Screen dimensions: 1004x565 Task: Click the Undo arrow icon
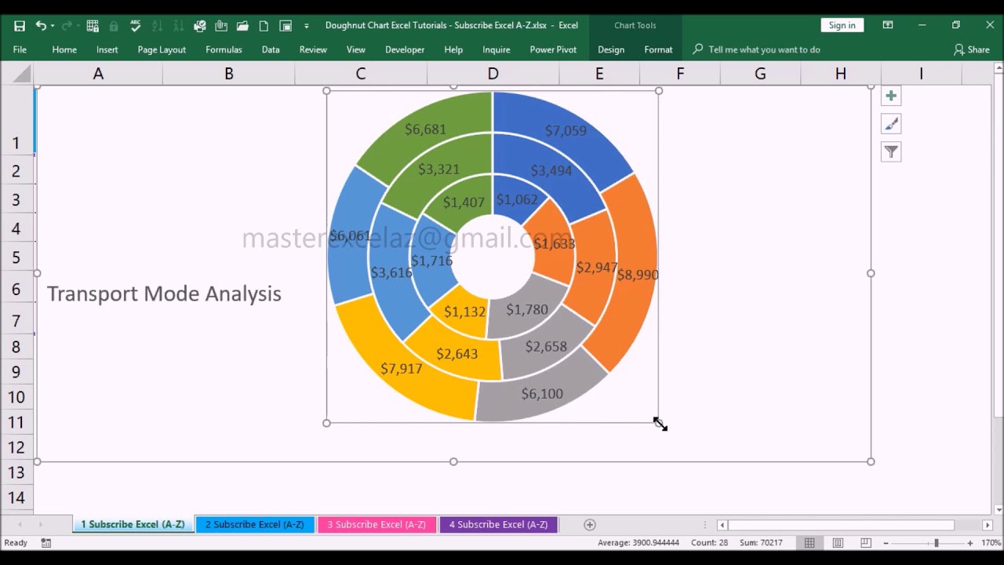pyautogui.click(x=40, y=26)
